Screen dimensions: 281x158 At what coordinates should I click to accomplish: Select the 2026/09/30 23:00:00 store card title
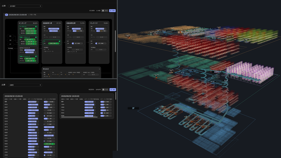click(14, 96)
